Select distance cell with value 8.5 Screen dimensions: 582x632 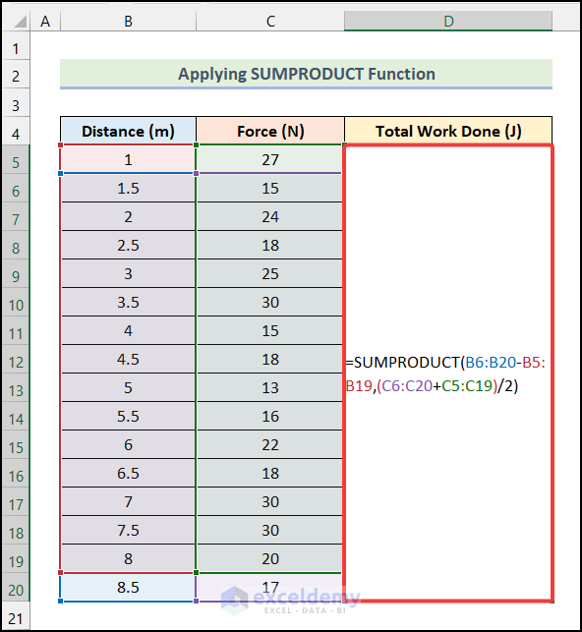tap(128, 587)
